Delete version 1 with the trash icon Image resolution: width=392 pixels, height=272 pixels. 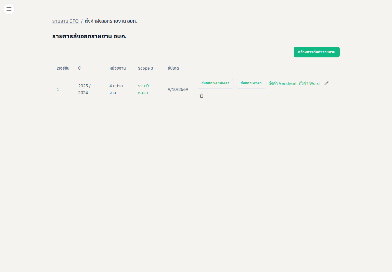pyautogui.click(x=202, y=96)
